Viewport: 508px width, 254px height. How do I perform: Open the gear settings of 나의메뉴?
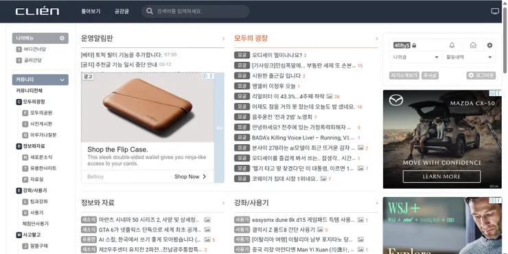click(62, 38)
